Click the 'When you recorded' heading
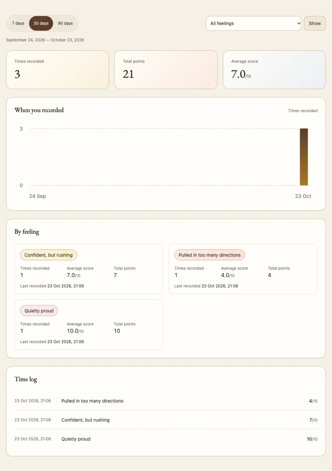Screen dimensions: 332x471 click(x=39, y=110)
